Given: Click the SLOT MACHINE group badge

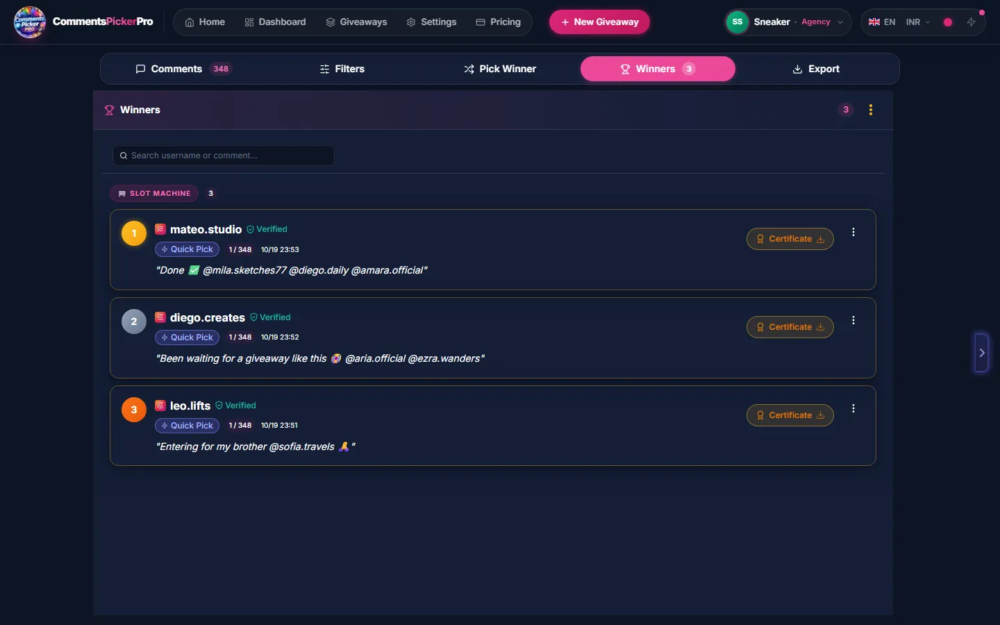Looking at the screenshot, I should click(154, 193).
